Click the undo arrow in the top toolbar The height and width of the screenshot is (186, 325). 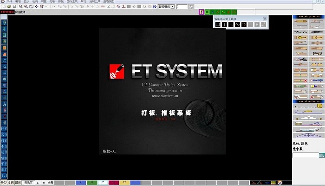[x=47, y=7]
